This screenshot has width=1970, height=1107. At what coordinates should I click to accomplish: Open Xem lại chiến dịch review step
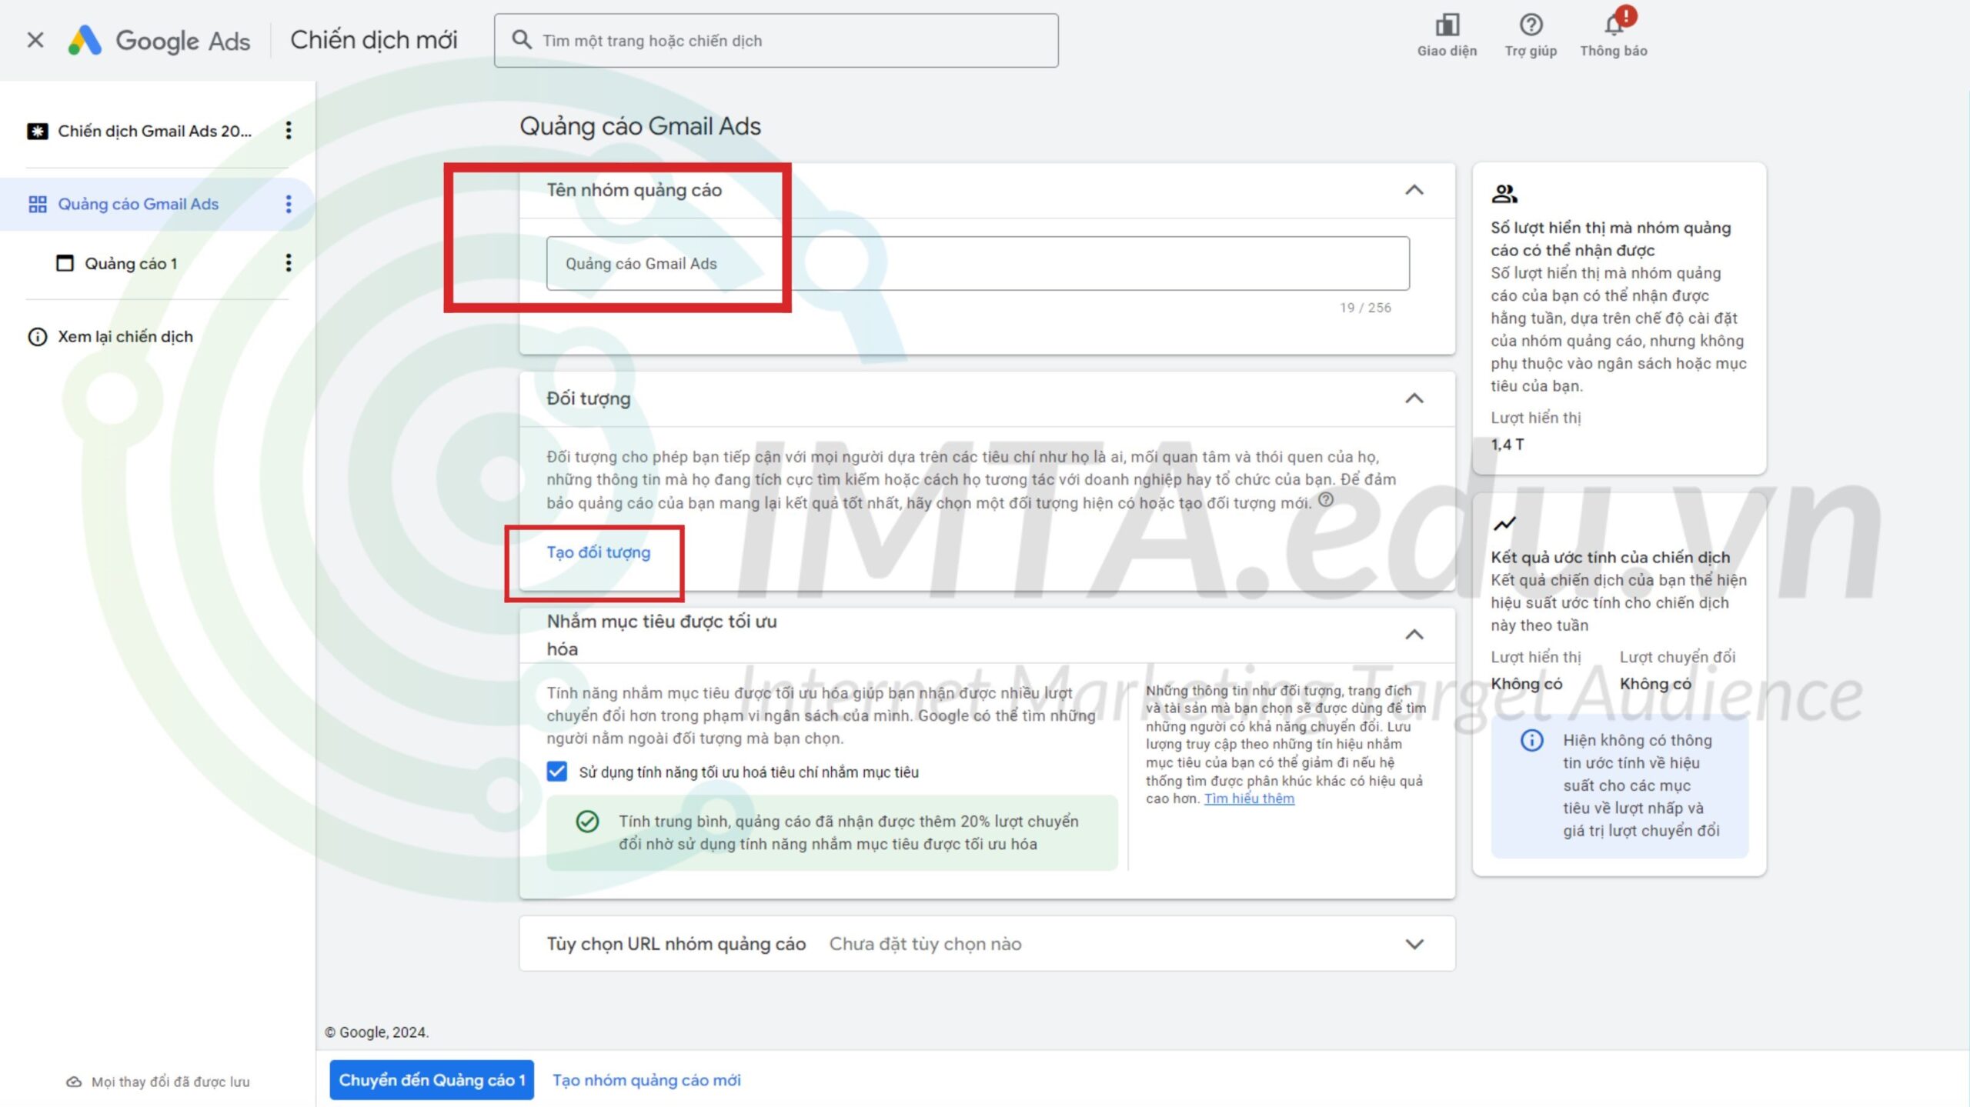125,336
